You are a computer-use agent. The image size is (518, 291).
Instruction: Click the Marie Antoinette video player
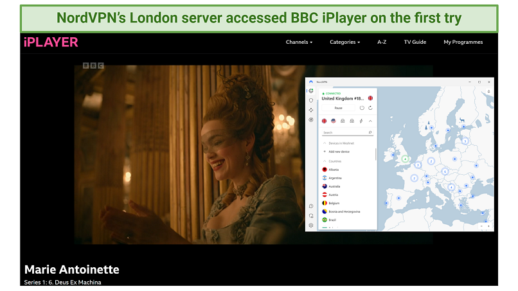tap(190, 155)
